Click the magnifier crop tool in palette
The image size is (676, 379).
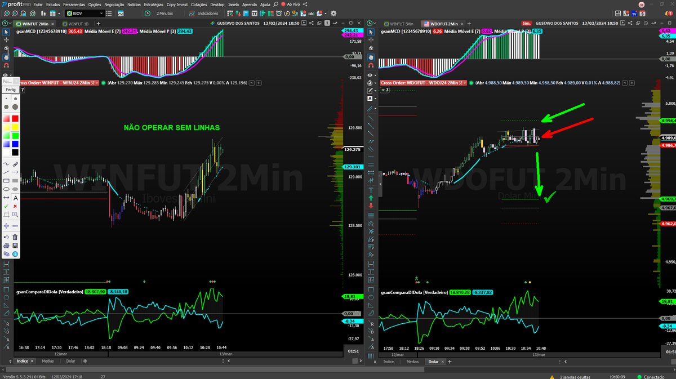(x=15, y=215)
